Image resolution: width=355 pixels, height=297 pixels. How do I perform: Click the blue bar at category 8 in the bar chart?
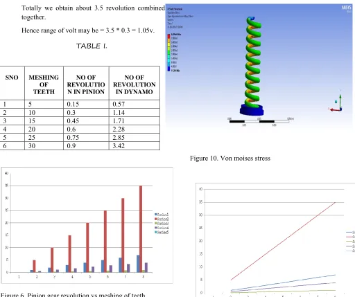coord(138,264)
